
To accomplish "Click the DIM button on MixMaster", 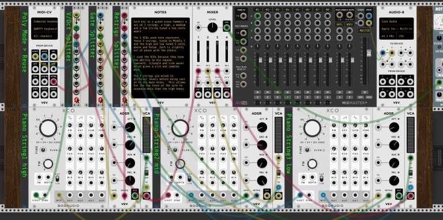I will tap(361, 97).
